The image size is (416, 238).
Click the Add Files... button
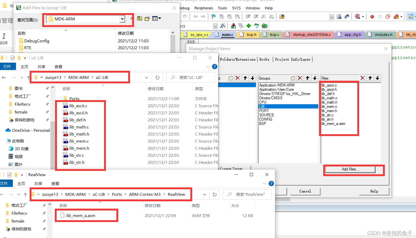(350, 169)
